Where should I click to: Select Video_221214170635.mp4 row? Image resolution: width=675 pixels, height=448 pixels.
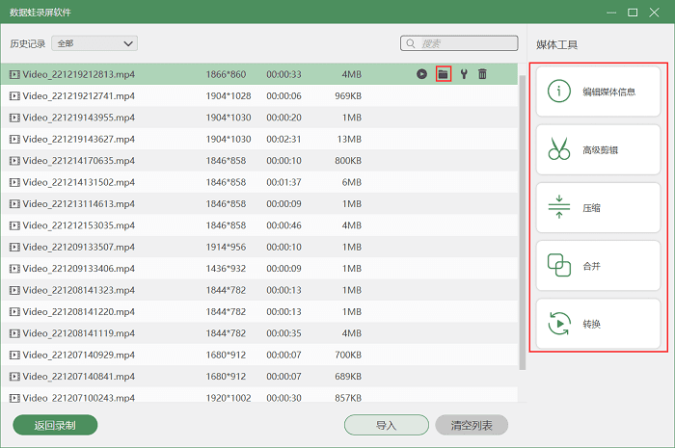click(x=259, y=160)
